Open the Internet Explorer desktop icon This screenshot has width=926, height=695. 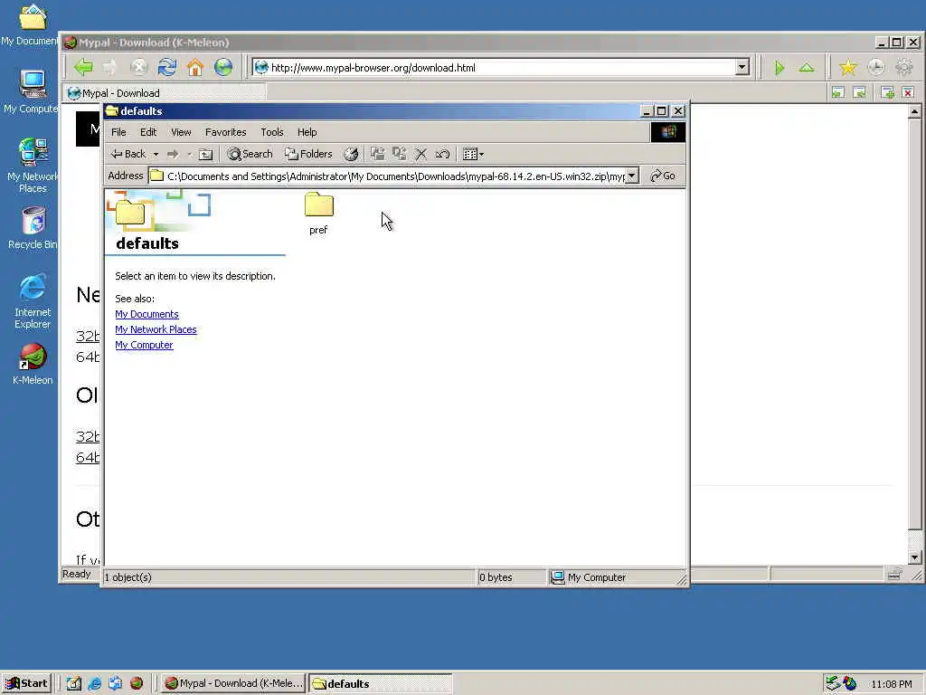[33, 301]
